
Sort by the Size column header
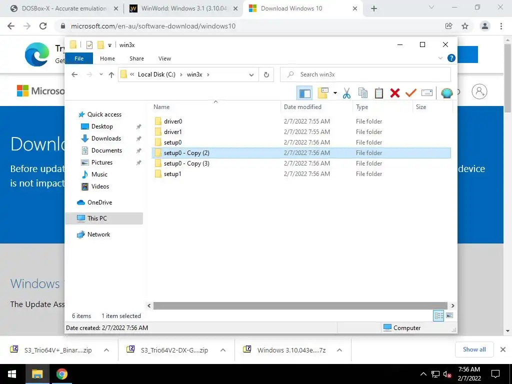point(421,107)
